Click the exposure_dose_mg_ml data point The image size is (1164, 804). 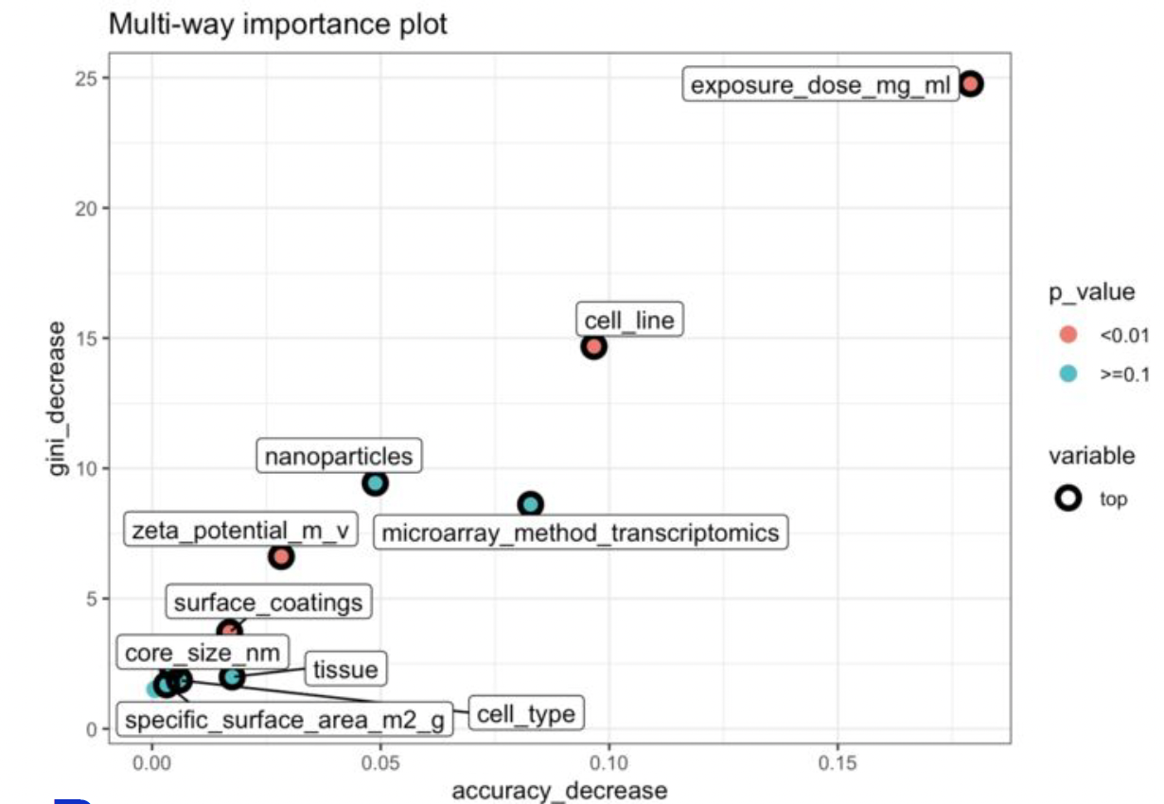tap(970, 84)
